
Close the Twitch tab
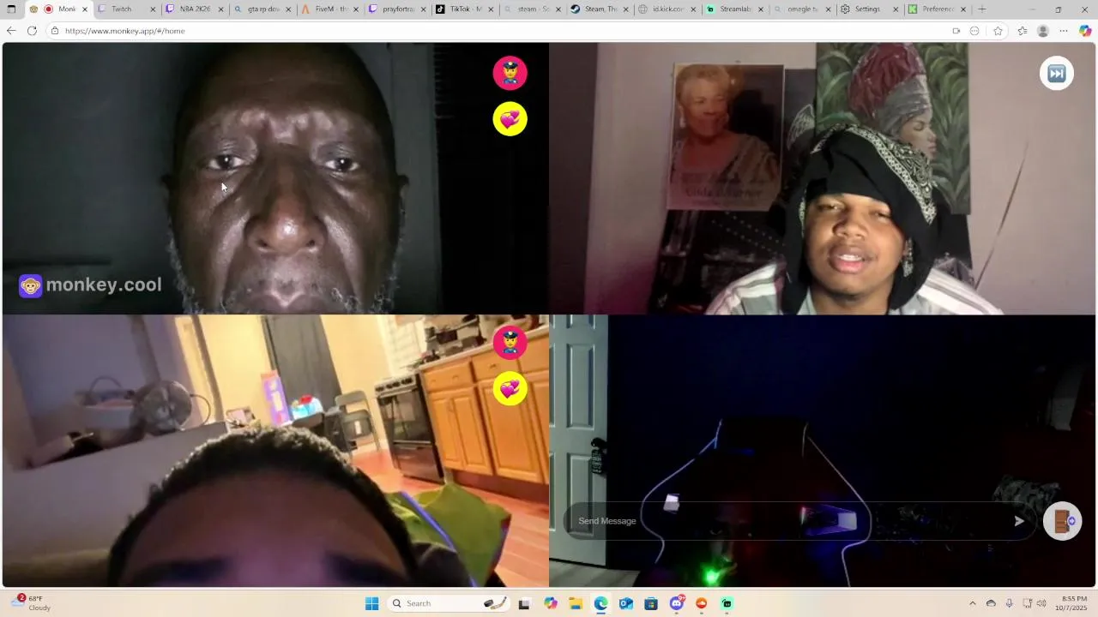[153, 9]
